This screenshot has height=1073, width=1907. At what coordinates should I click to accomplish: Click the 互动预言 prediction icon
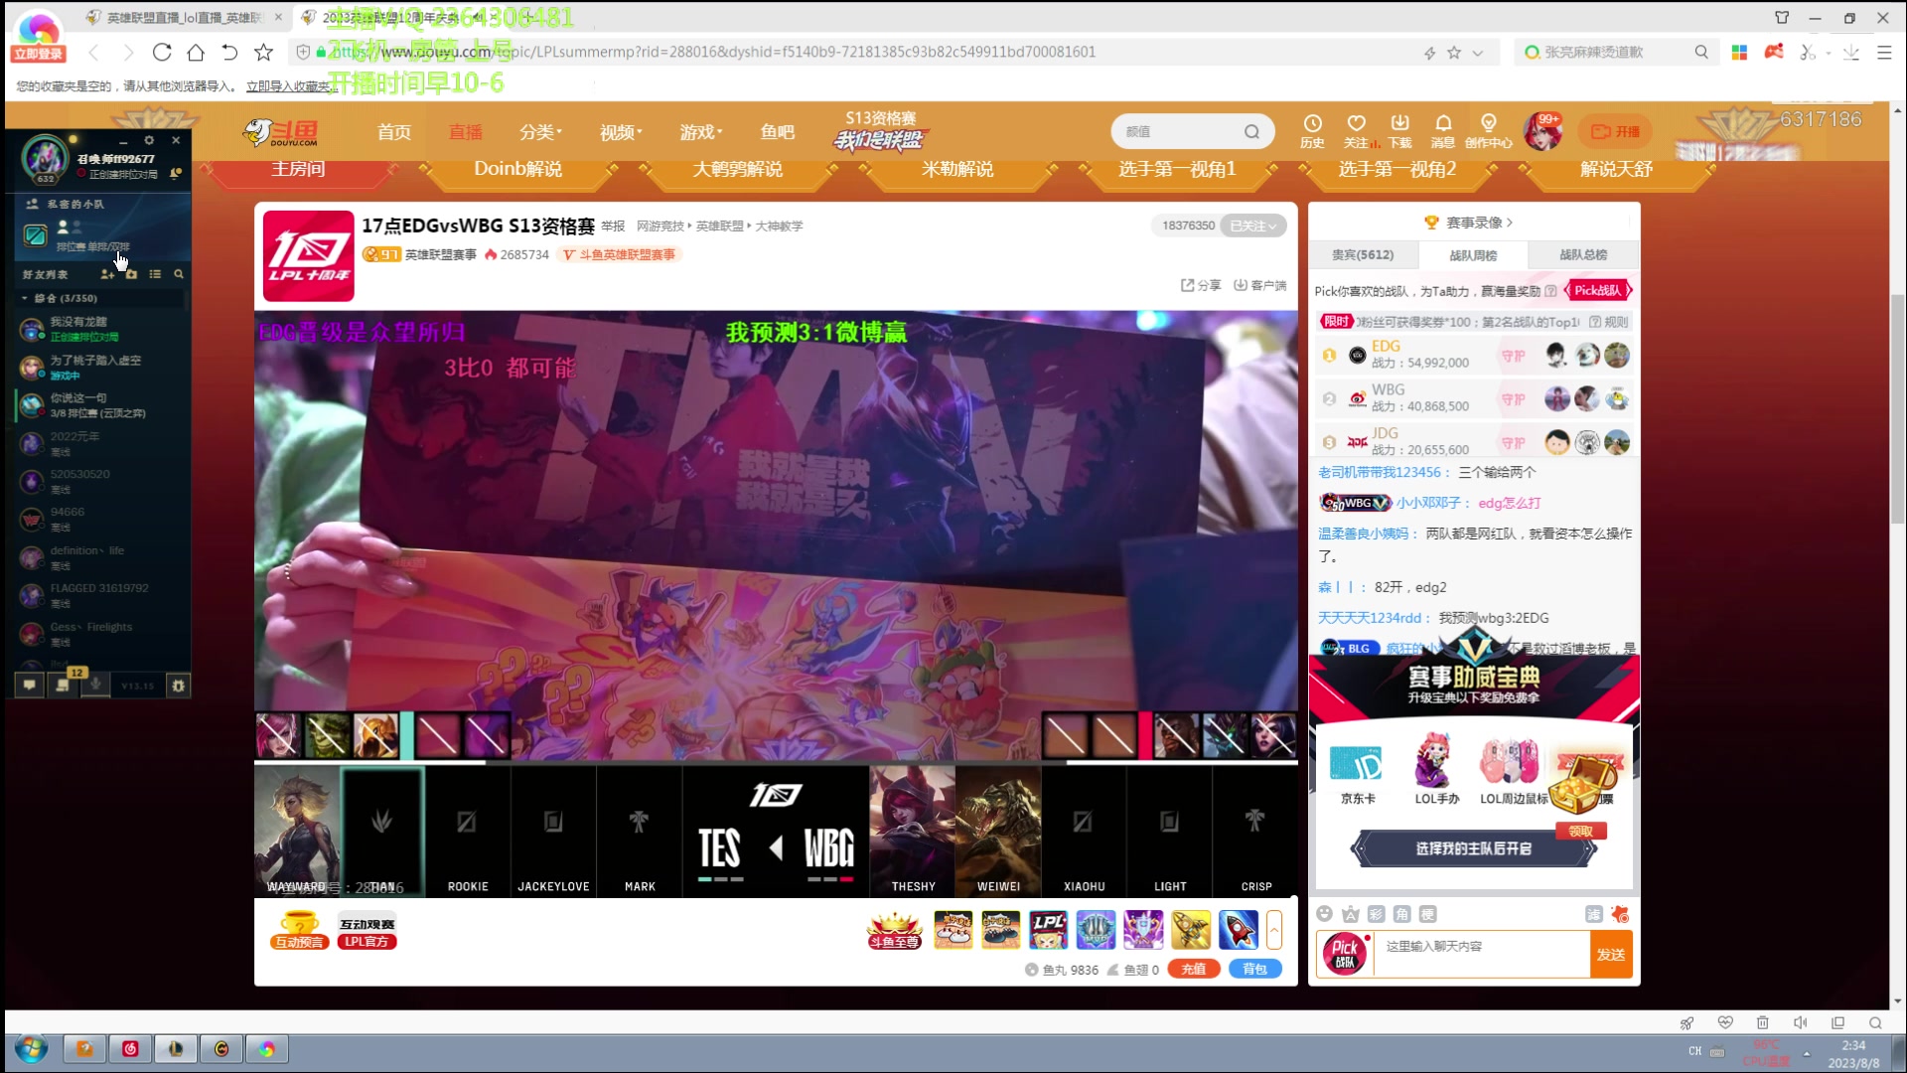click(299, 930)
